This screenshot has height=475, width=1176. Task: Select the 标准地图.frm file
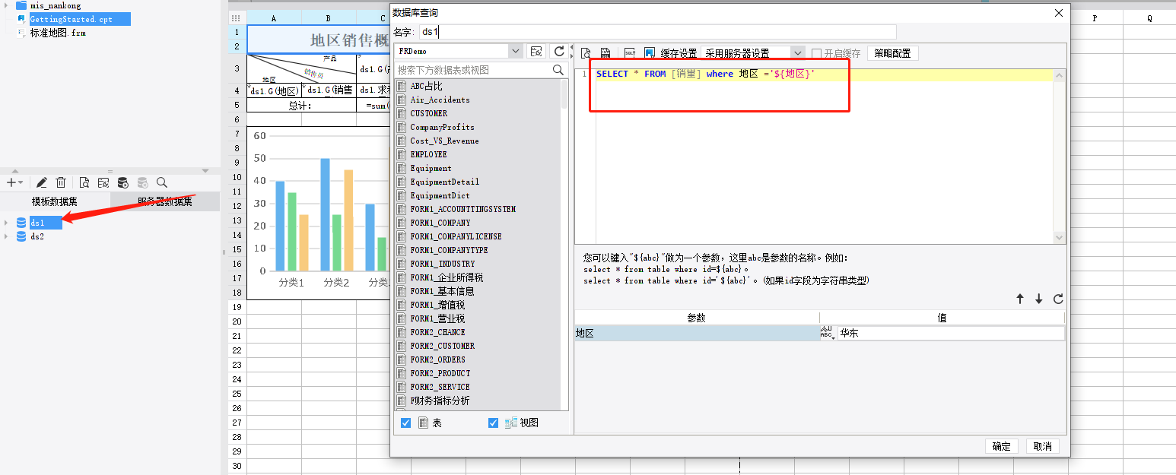[58, 33]
